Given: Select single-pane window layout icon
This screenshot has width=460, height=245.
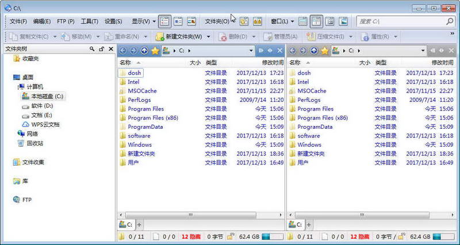Looking at the screenshot, I should click(303, 21).
